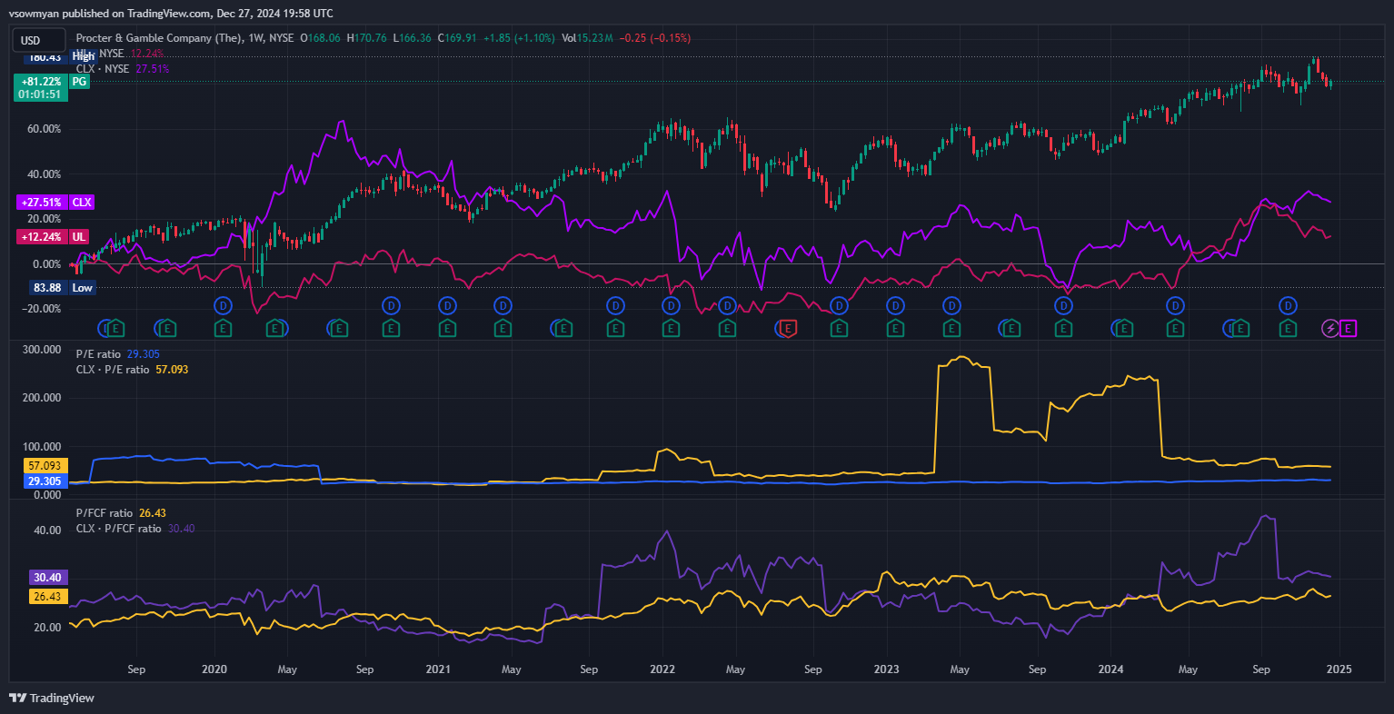Click the purple 30.40 P/FCF value tag
The height and width of the screenshot is (714, 1394).
47,578
